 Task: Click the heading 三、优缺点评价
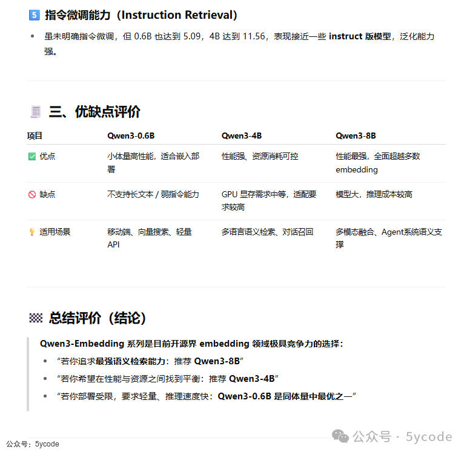click(94, 112)
